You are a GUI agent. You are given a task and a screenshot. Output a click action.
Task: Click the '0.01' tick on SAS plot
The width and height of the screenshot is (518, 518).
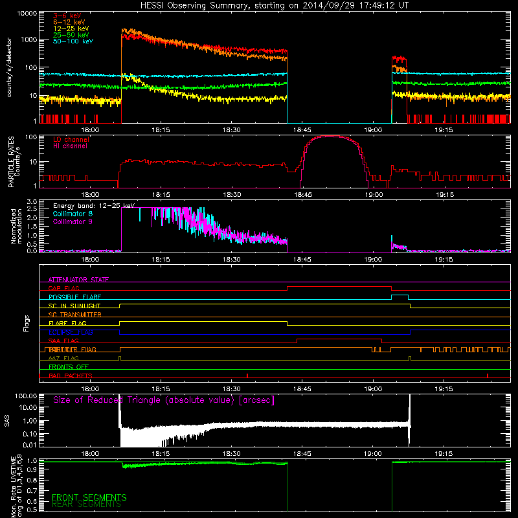pos(30,445)
